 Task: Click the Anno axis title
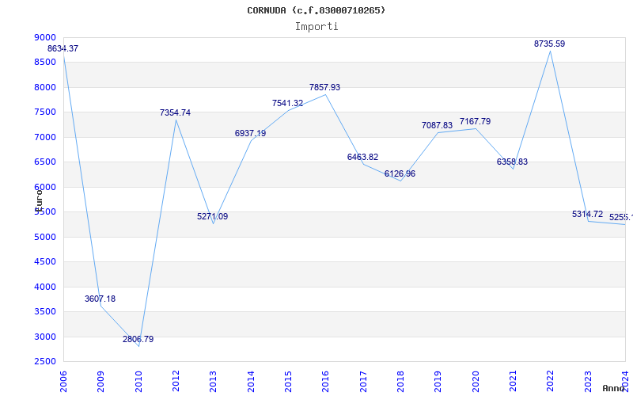614,388
